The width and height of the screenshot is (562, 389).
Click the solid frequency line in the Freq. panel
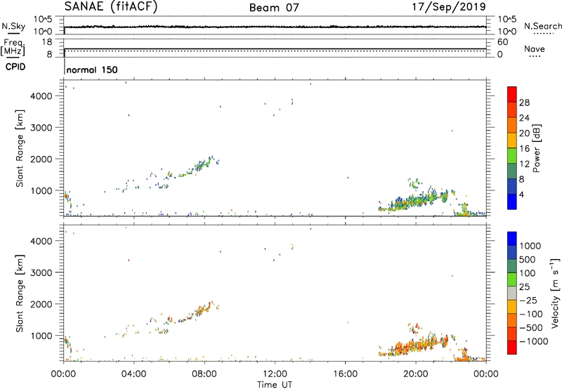click(x=275, y=48)
